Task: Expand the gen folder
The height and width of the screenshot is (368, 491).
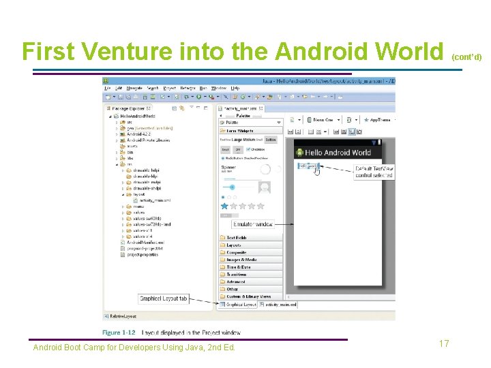Action: coord(117,128)
